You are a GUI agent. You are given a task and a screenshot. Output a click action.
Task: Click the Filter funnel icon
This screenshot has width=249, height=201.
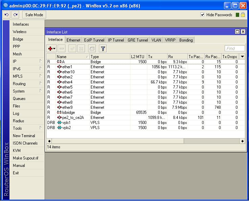pyautogui.click(x=103, y=49)
